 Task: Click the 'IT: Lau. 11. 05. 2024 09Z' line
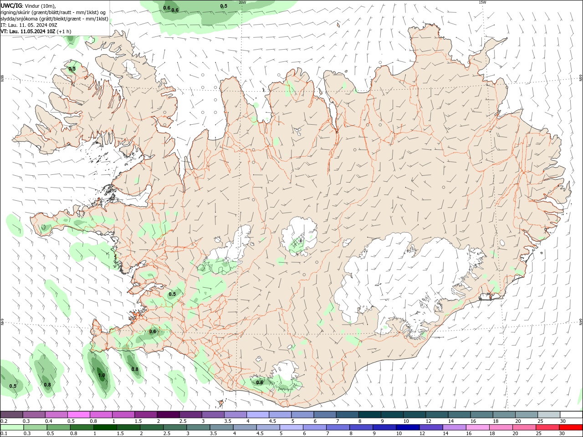[29, 25]
